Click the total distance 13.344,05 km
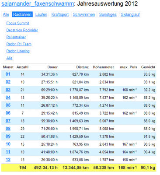 click(76, 168)
